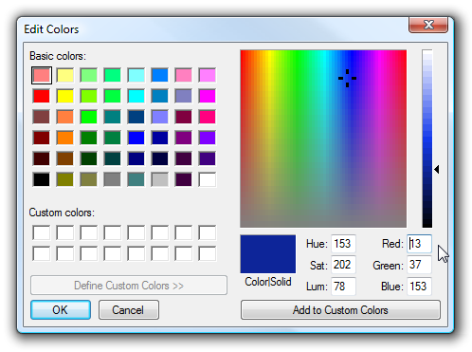This screenshot has height=352, width=472.
Task: Select the dark maroon swatch in fourth row
Action: [x=42, y=138]
